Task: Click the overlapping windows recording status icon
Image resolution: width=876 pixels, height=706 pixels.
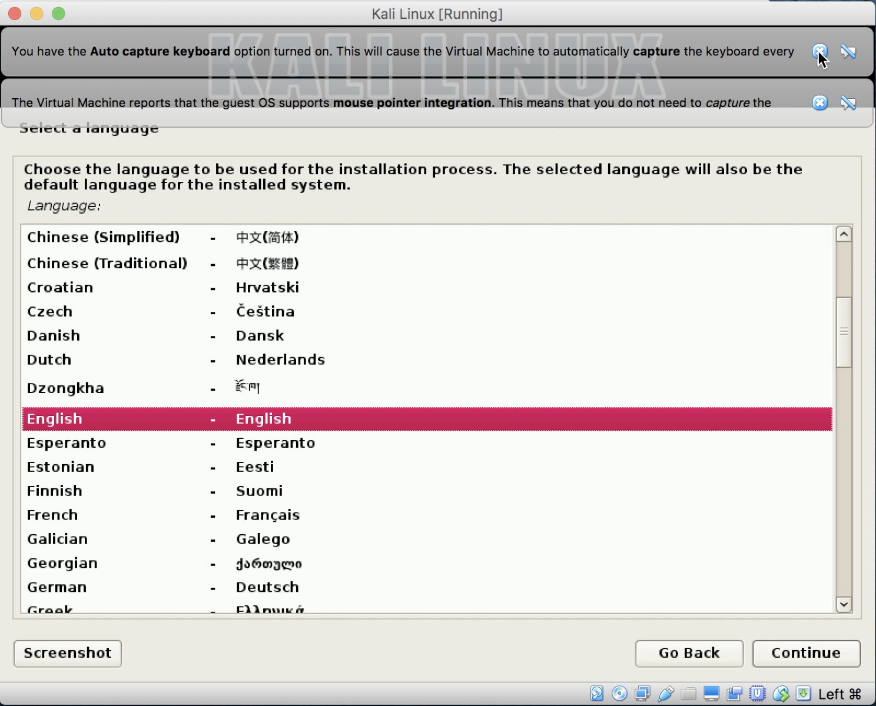Action: pyautogui.click(x=734, y=694)
